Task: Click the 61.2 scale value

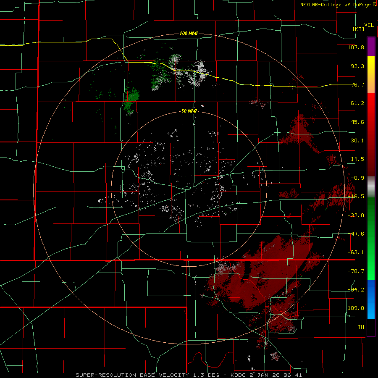Action: pos(357,103)
